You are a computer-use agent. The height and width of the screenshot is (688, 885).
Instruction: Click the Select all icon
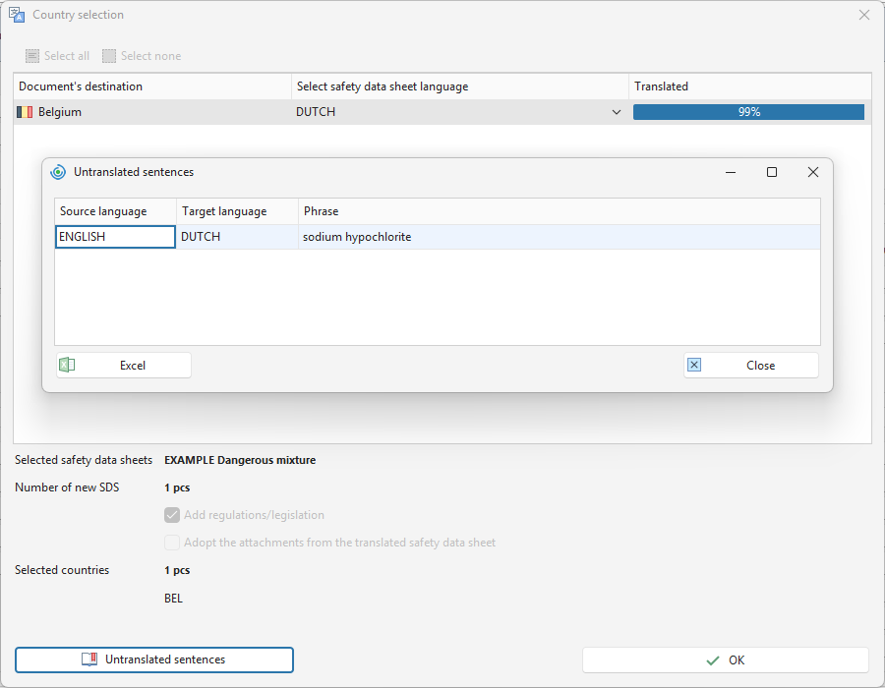(32, 56)
